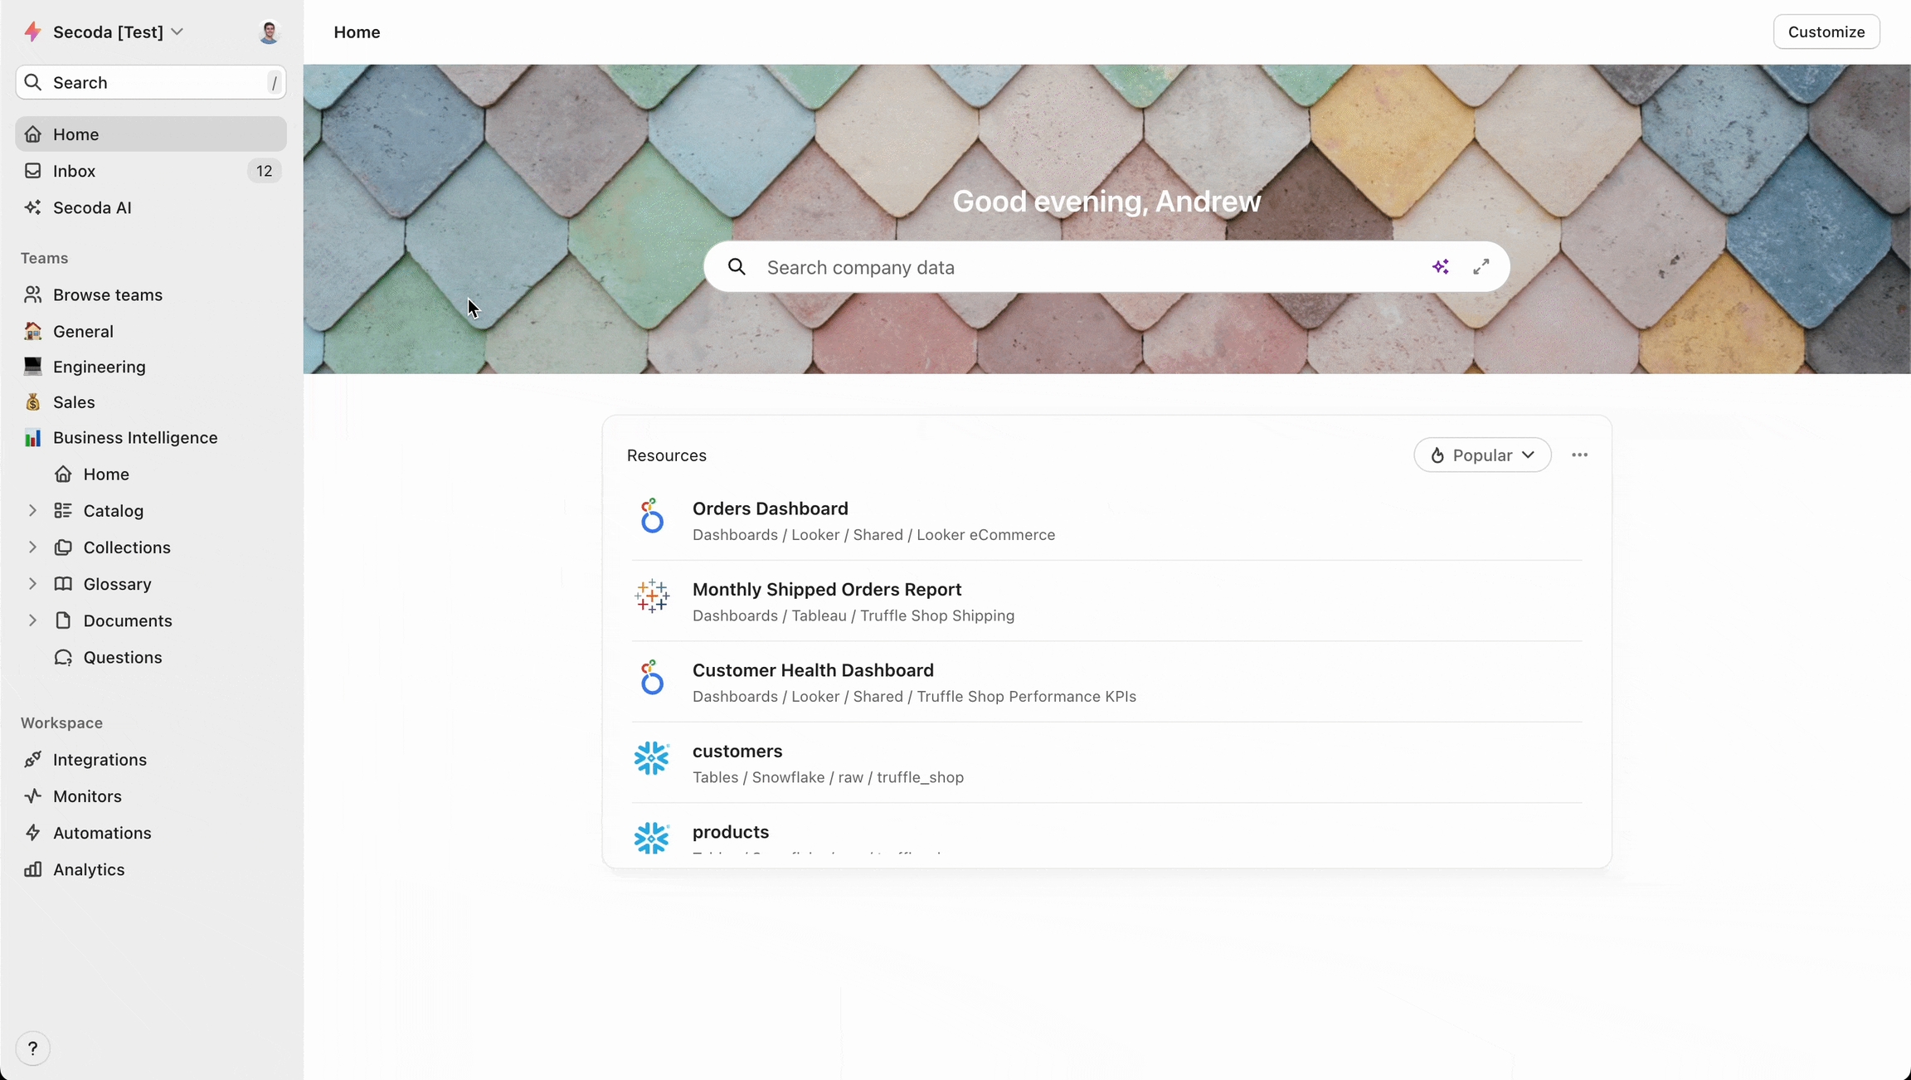
Task: Open the Resources three-dot options menu
Action: 1579,455
